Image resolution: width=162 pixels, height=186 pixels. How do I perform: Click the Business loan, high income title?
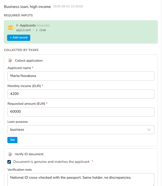pos(27,7)
